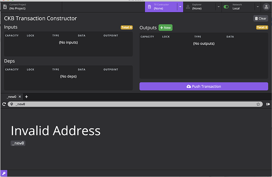Viewport: 272px width, 177px height.
Task: Open the keypair manager key icon
Action: (4, 173)
